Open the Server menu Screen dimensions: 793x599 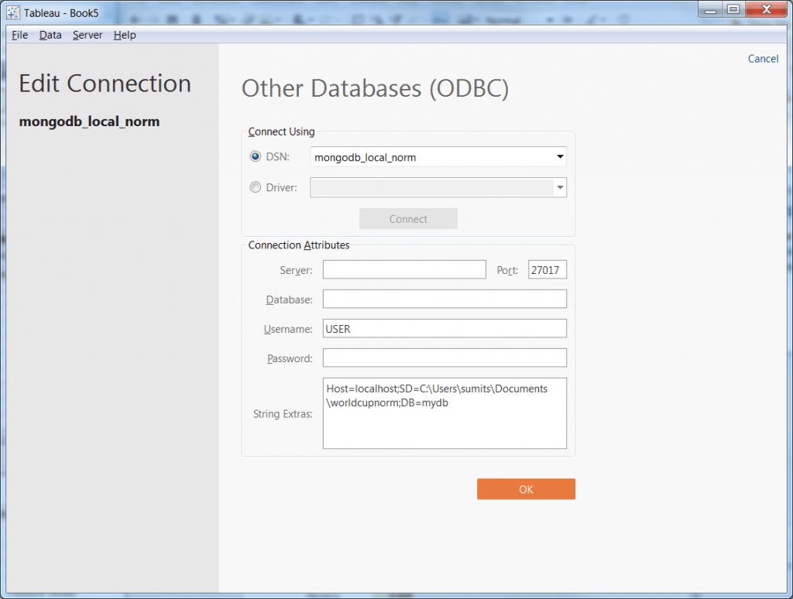(x=88, y=35)
